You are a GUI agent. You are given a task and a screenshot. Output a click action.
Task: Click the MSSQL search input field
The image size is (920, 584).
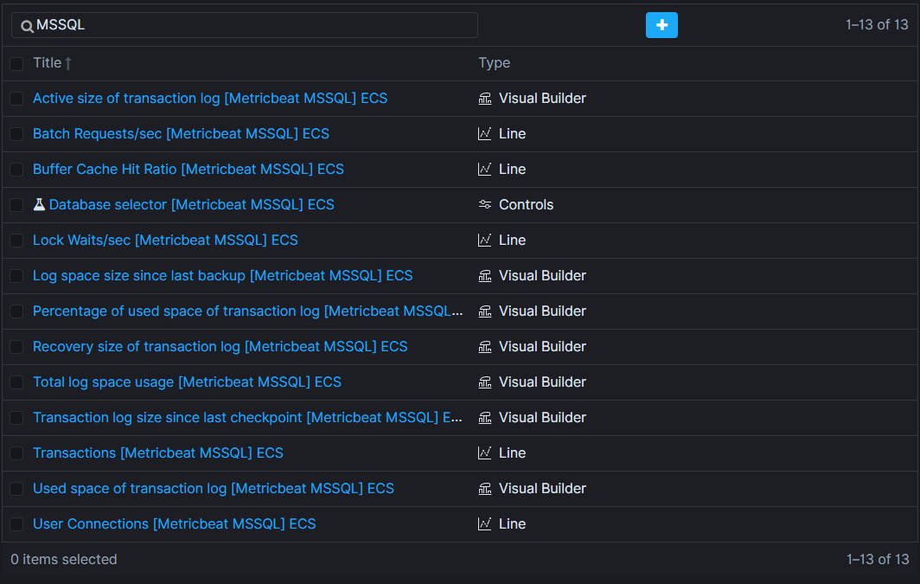244,25
